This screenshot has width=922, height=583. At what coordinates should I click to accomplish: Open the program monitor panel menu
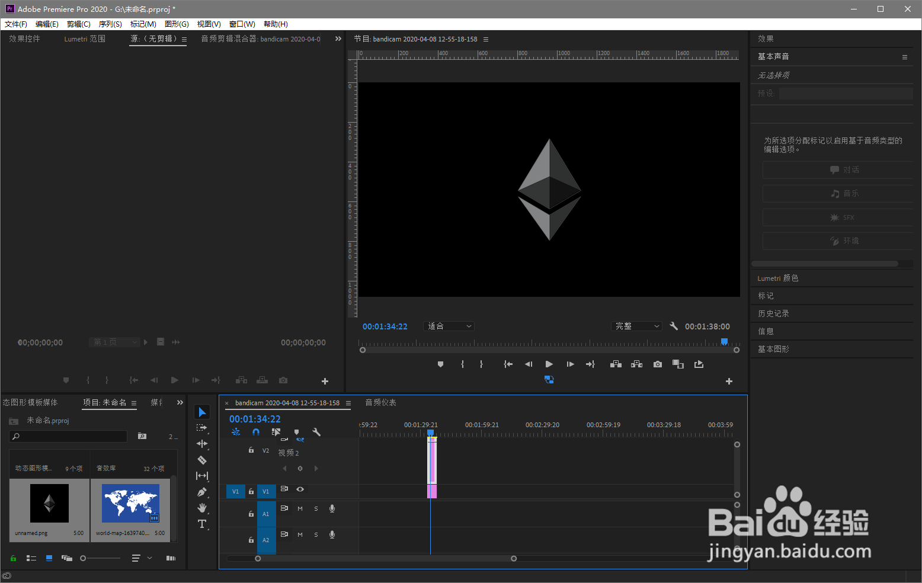click(x=486, y=39)
